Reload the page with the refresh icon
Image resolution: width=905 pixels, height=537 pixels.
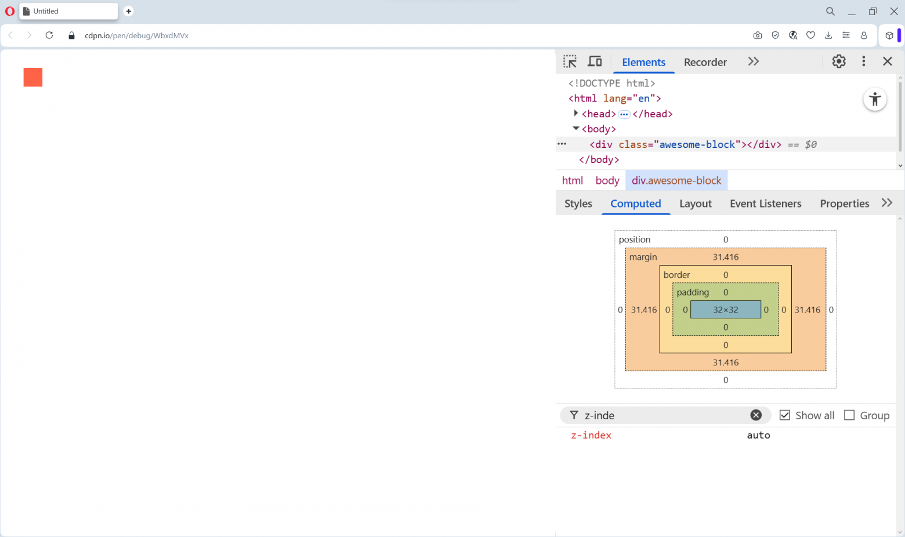tap(49, 35)
